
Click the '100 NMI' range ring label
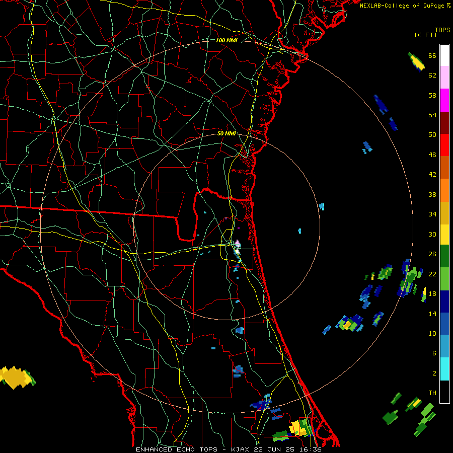(226, 40)
